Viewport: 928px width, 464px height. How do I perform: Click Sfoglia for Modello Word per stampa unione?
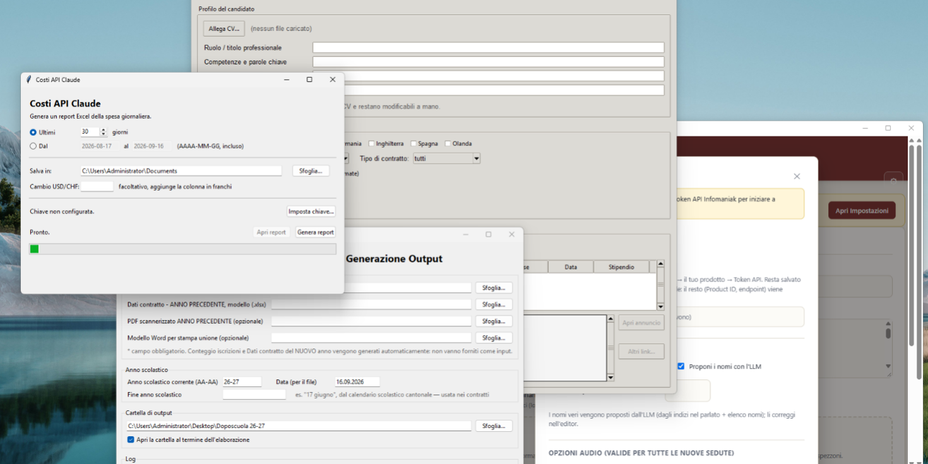494,338
